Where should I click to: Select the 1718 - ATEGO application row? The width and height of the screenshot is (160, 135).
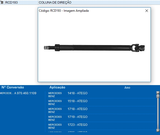click(77, 109)
